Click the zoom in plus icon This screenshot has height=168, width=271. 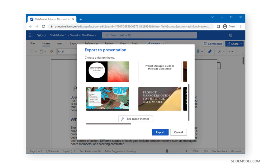186,151
